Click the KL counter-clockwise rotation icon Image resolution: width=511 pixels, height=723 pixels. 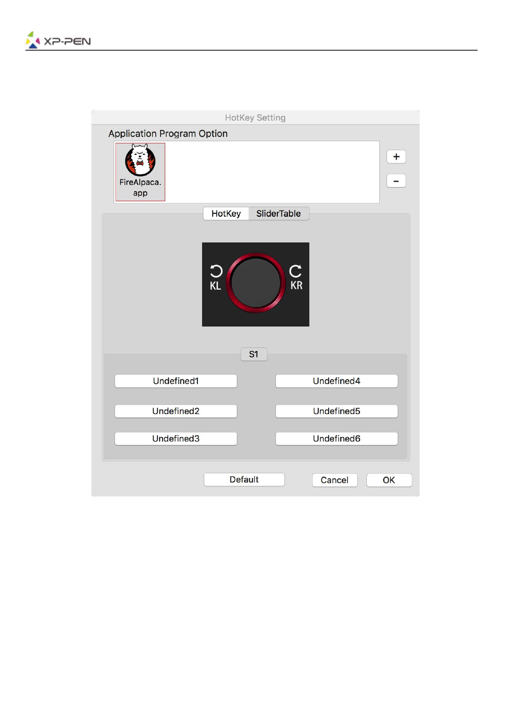[216, 272]
